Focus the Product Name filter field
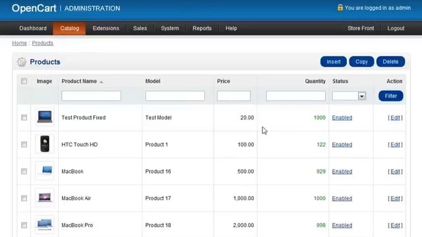422x237 pixels. [x=91, y=95]
